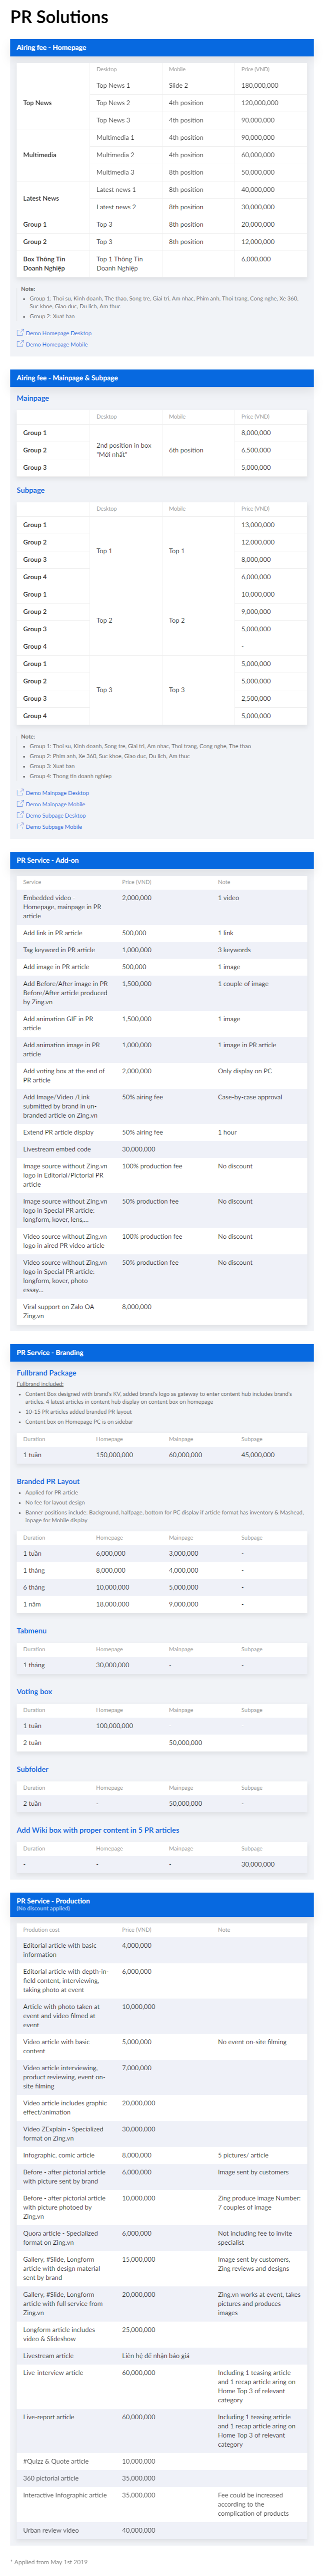Open the Demo Homepage Desktop link
Viewport: 334px width, 2576px height.
(x=58, y=334)
